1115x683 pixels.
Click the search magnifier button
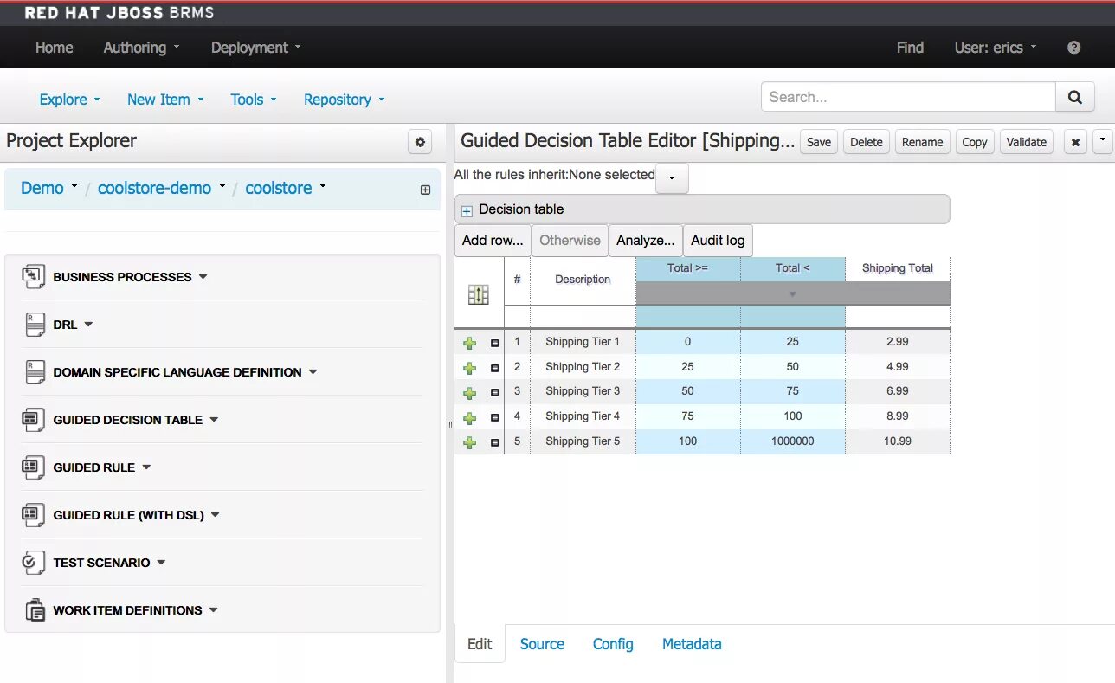[1074, 97]
